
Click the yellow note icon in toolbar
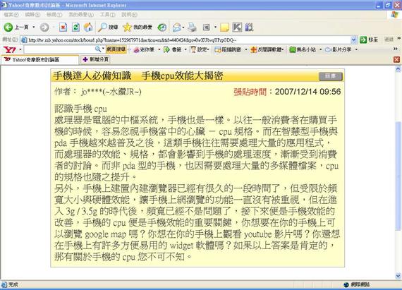pyautogui.click(x=224, y=28)
